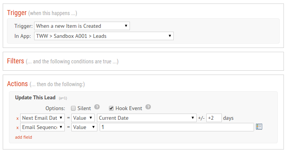
Task: Click the help icon next to Silent
Action: pyautogui.click(x=97, y=107)
